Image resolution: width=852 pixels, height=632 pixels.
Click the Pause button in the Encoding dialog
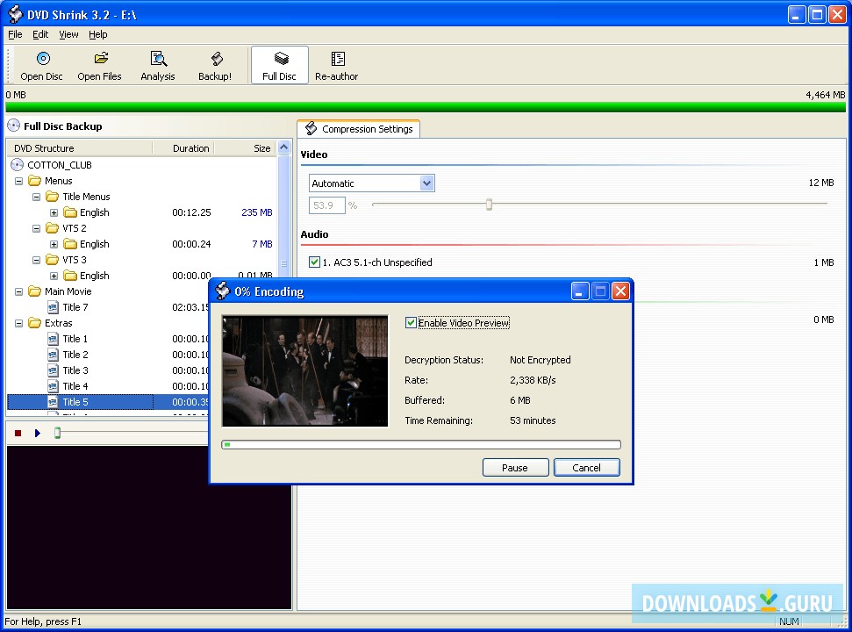(515, 467)
